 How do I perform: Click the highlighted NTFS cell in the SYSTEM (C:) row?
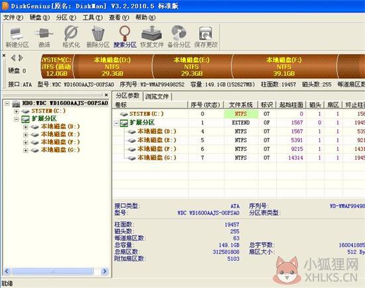241,114
